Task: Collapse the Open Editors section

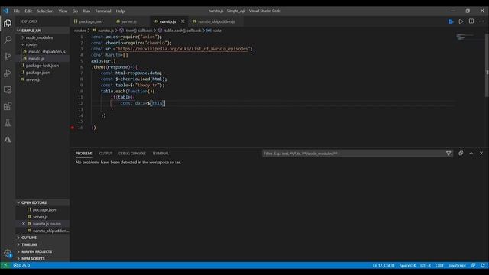Action: click(x=43, y=202)
